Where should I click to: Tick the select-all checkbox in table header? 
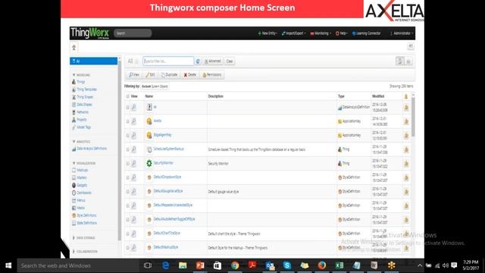[128, 96]
